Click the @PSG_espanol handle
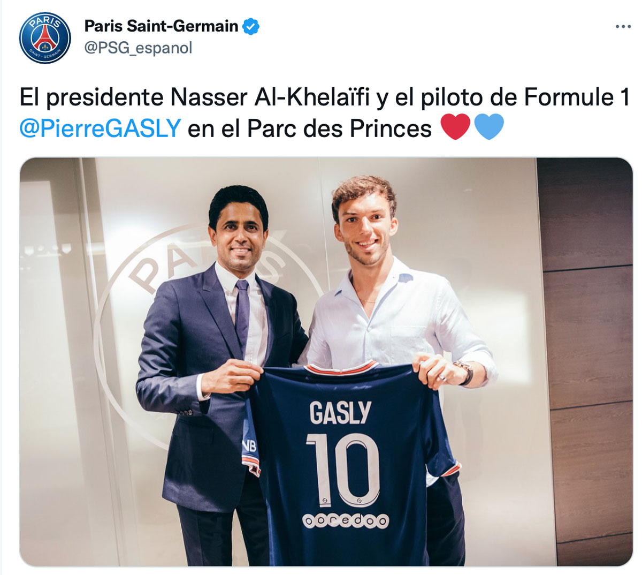 (x=138, y=48)
